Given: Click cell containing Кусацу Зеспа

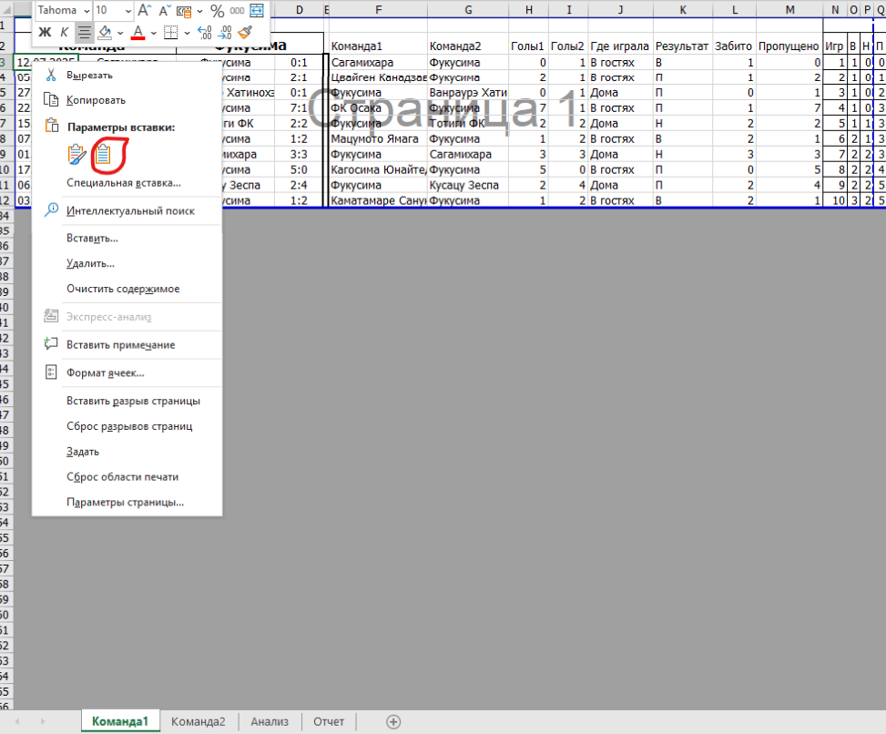Looking at the screenshot, I should [x=468, y=186].
